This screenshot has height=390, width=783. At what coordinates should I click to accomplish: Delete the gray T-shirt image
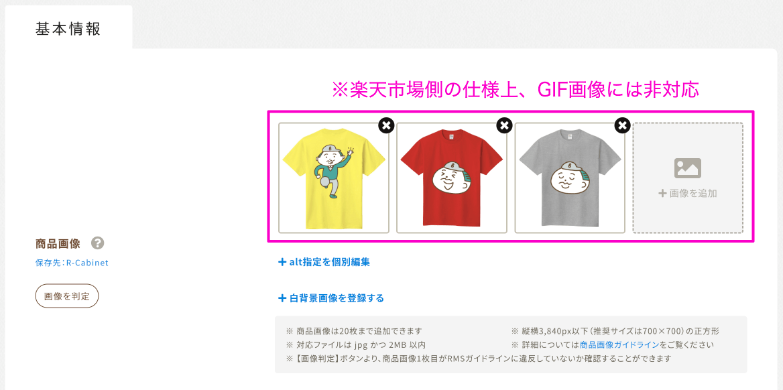tap(622, 125)
